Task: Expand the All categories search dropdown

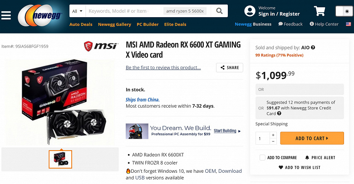Action: (77, 11)
